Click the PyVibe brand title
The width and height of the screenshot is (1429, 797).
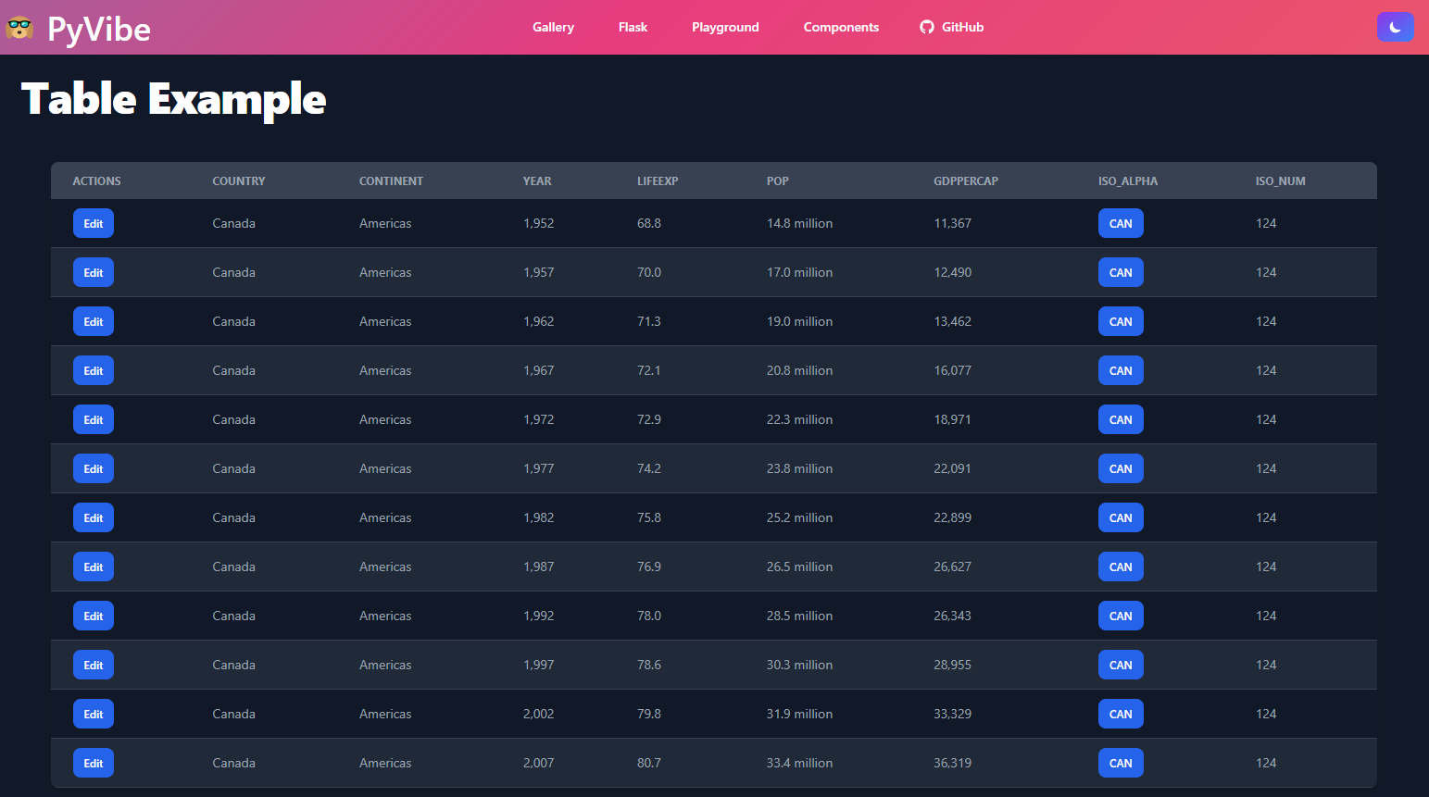click(x=99, y=30)
